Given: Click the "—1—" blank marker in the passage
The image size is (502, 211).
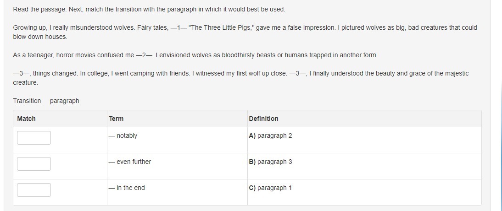Looking at the screenshot, I should pos(178,27).
